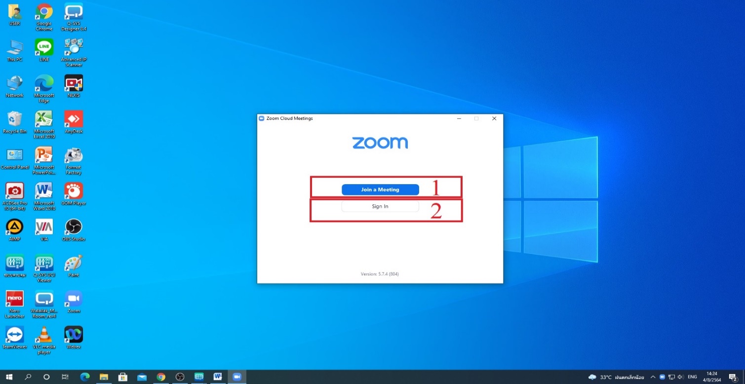
Task: Select the Microsoft Edge desktop shortcut
Action: click(44, 89)
